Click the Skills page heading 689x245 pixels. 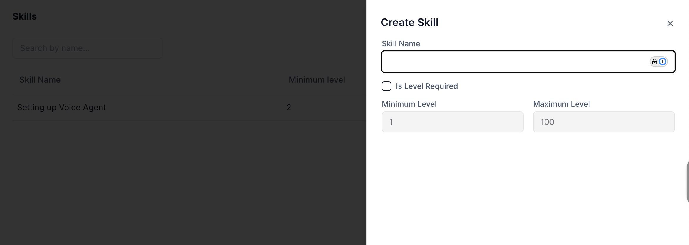coord(25,16)
